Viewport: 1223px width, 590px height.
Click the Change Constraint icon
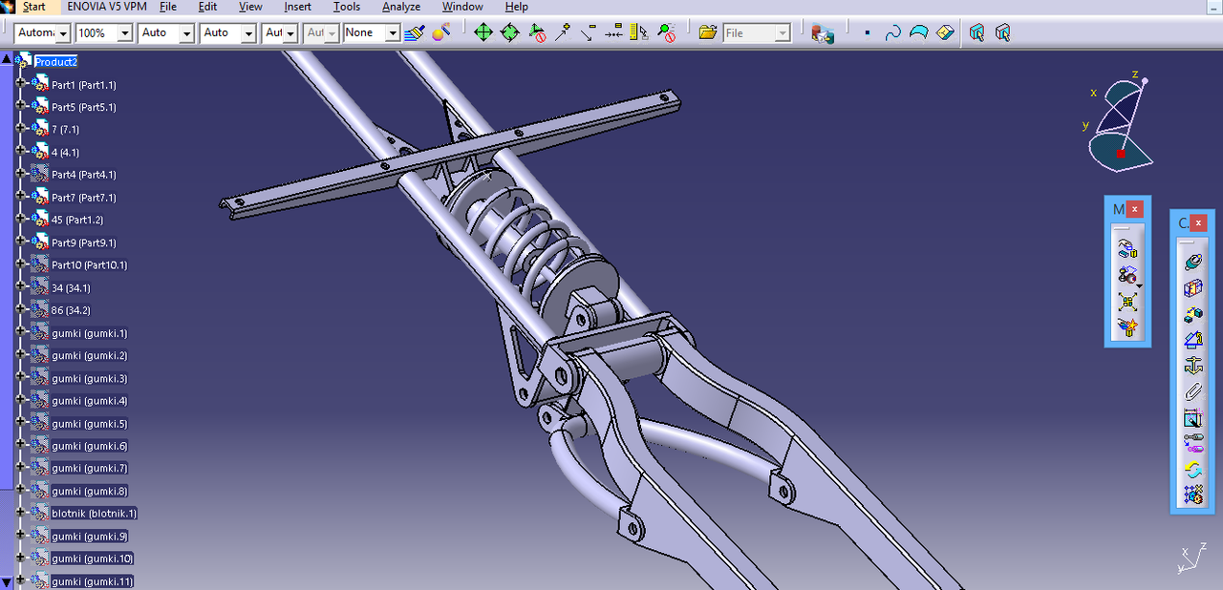pyautogui.click(x=1192, y=469)
